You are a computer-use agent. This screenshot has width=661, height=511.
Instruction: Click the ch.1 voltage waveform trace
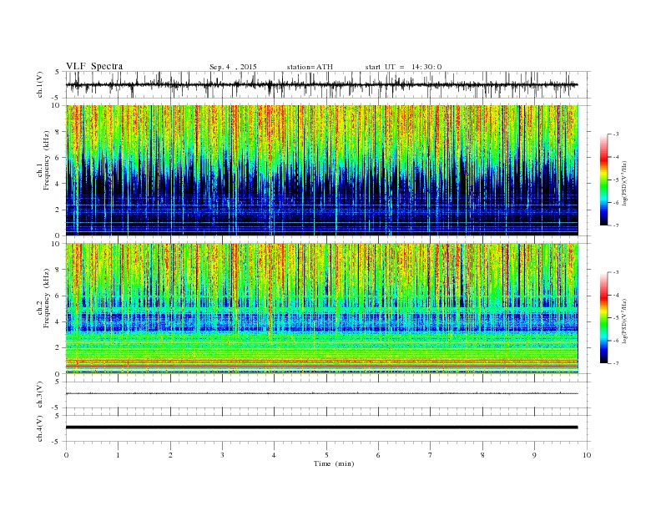click(x=321, y=84)
